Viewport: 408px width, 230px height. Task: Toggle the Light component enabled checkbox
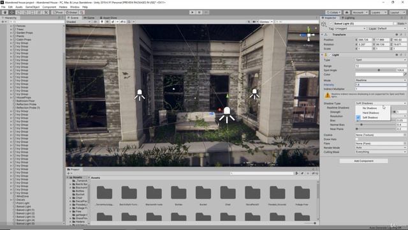[x=330, y=55]
